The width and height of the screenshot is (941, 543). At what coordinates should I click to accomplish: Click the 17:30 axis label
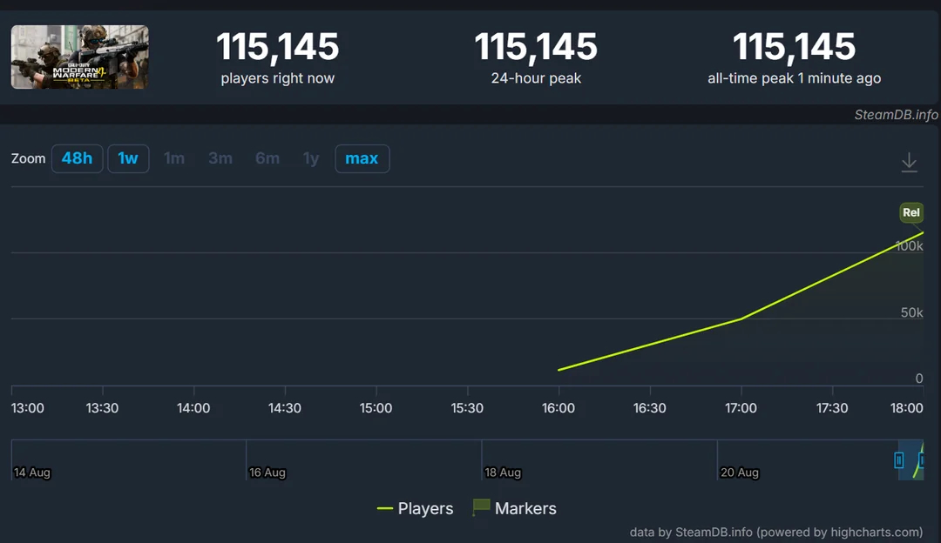point(832,408)
